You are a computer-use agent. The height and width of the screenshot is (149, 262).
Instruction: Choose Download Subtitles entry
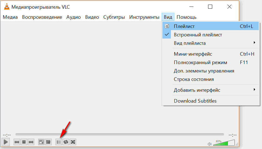(x=211, y=101)
